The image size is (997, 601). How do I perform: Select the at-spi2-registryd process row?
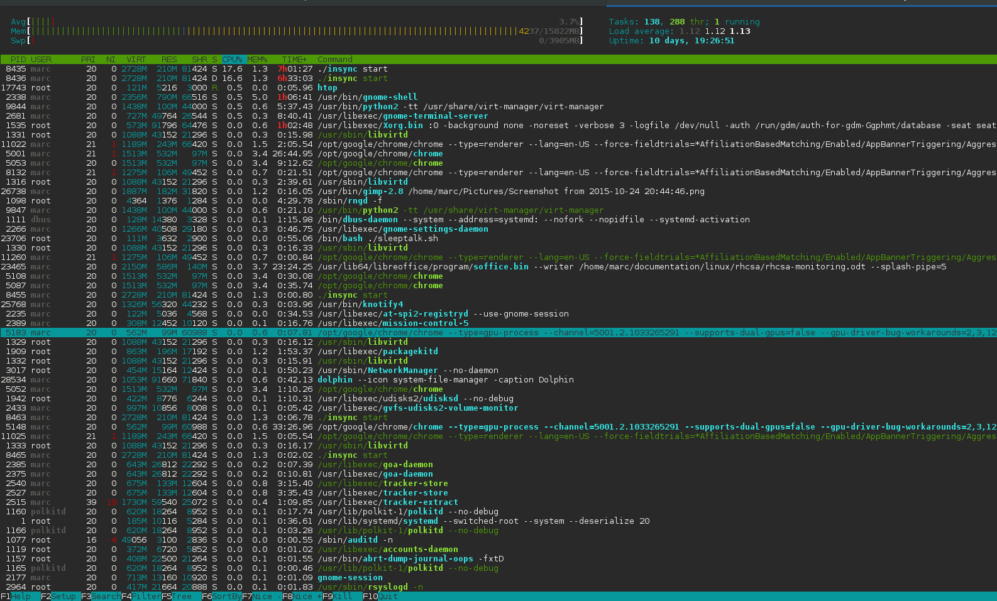[x=498, y=314]
